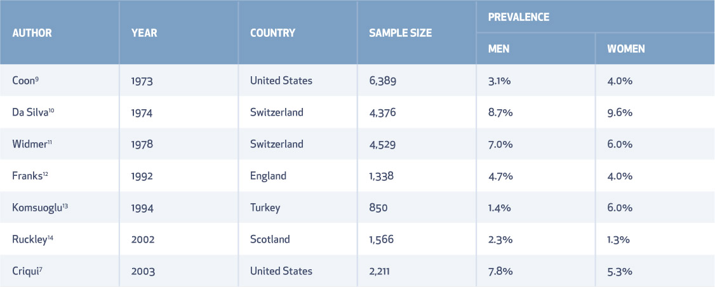Click the SAMPLE SIZE column header
715x287 pixels.
[401, 33]
